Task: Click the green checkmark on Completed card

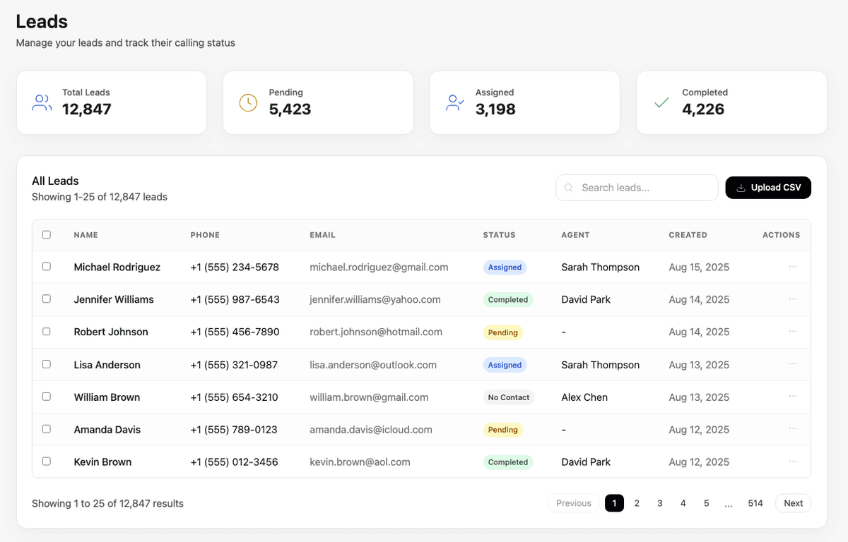Action: [661, 102]
